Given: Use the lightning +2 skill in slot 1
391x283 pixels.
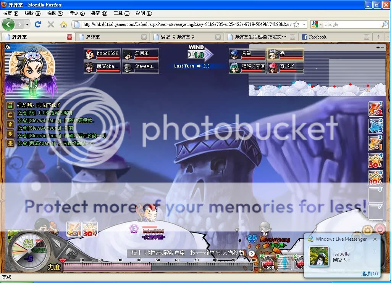Looking at the screenshot, I should pos(375,109).
